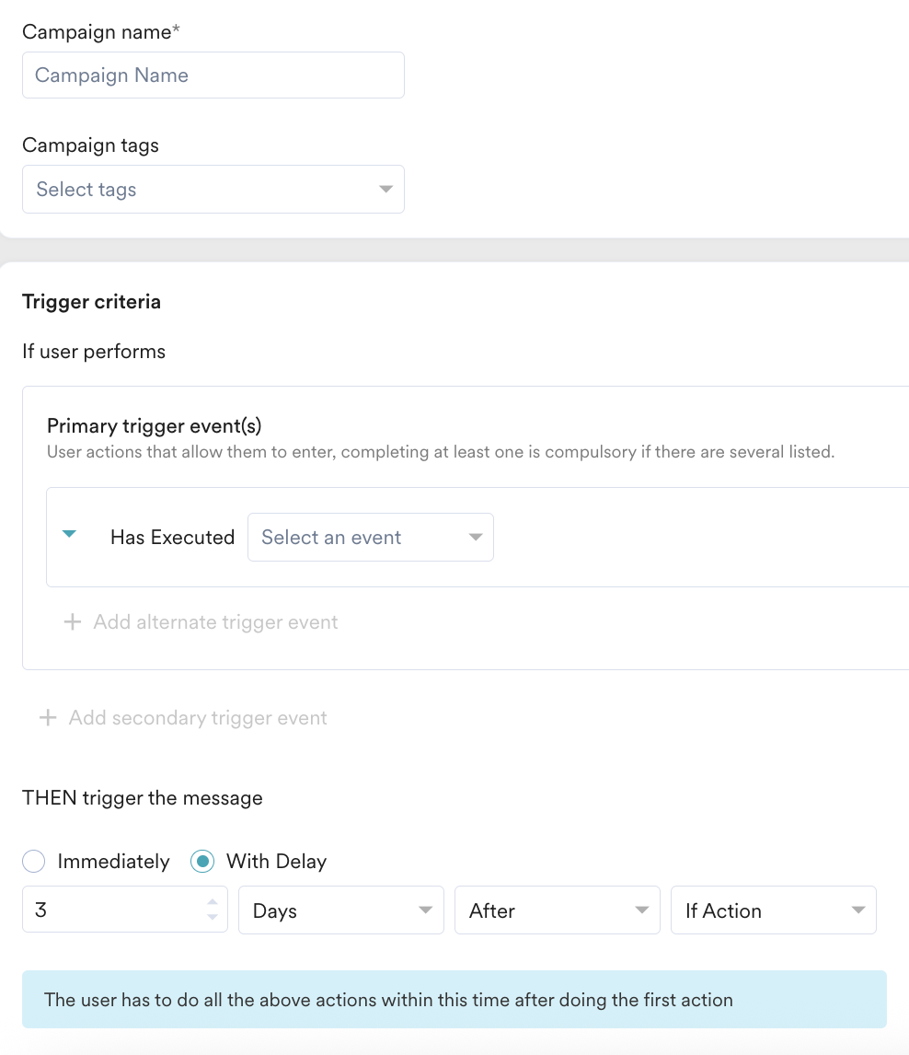This screenshot has height=1055, width=909.
Task: Select the Immediately radio button
Action: [34, 862]
